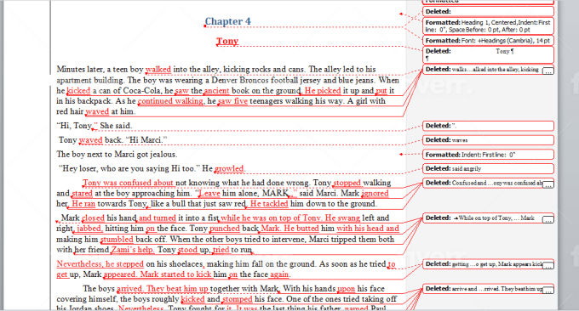Click the inserted text 'and turned'
The image size is (579, 311).
tap(158, 218)
